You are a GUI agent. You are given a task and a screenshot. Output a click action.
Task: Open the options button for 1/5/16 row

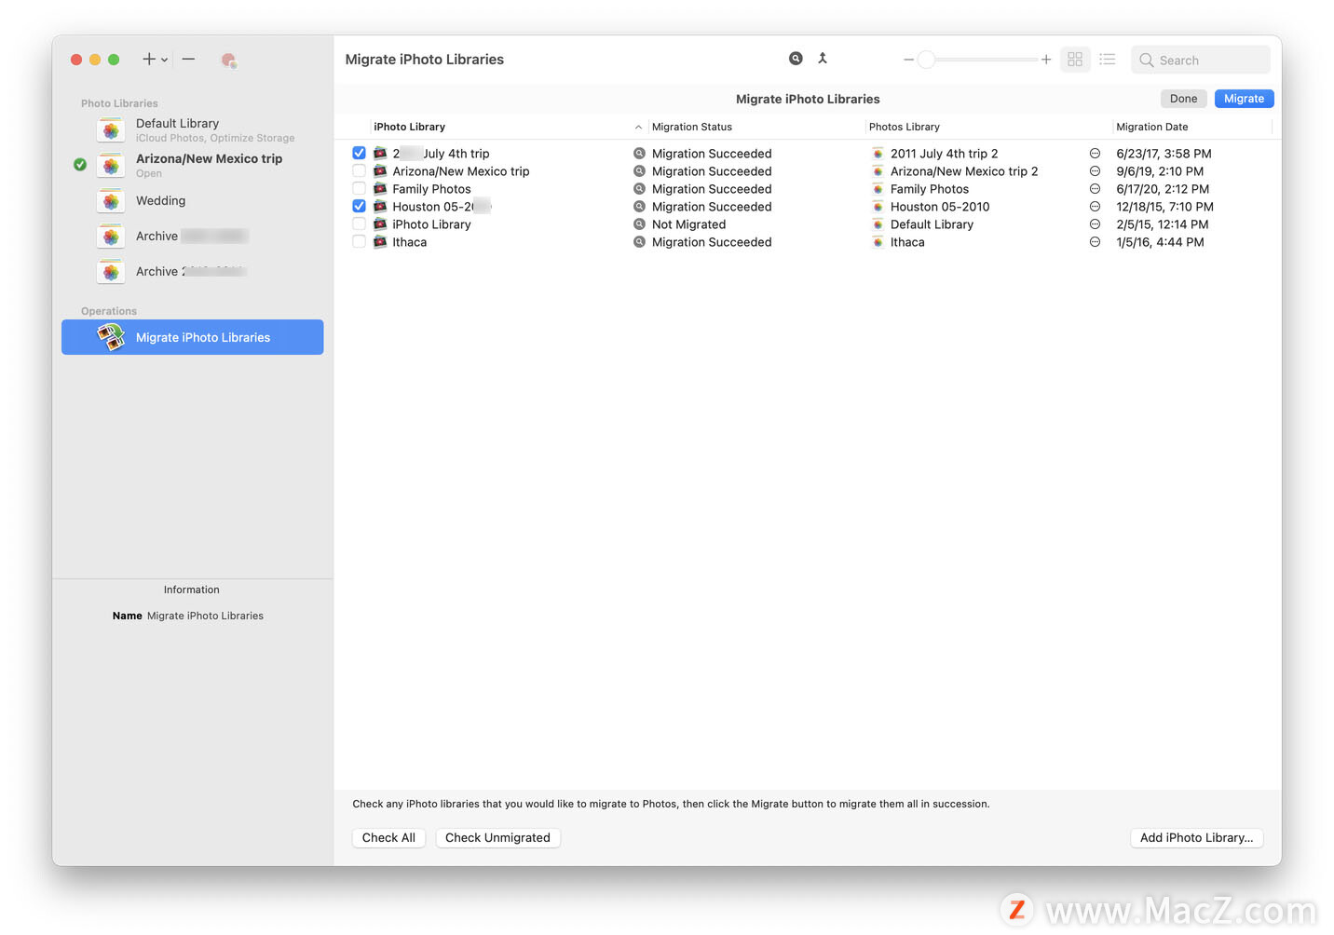(1095, 242)
